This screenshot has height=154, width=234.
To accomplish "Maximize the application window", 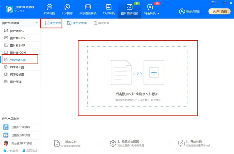I will [x=225, y=3].
